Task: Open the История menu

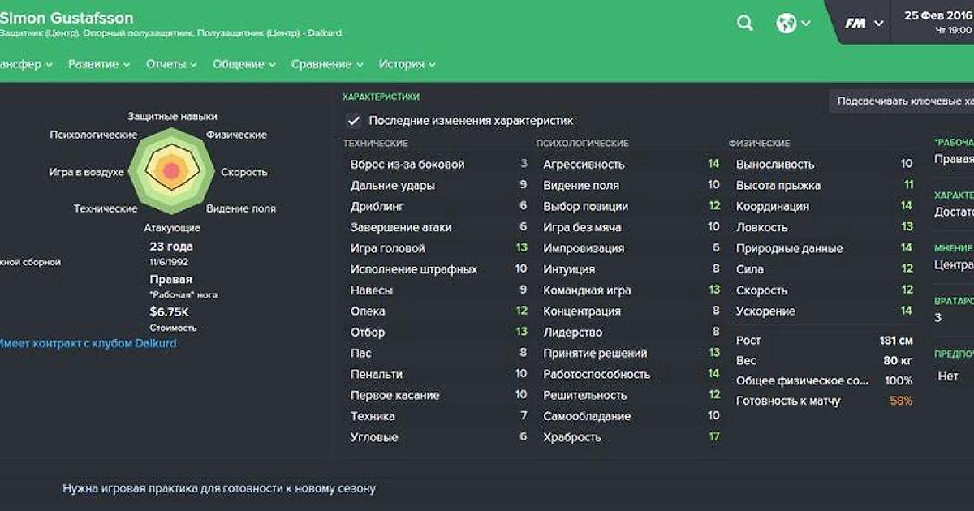Action: tap(407, 64)
